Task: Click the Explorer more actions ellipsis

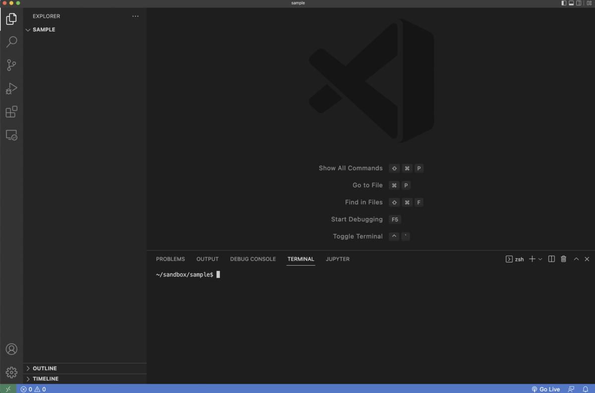Action: point(135,16)
